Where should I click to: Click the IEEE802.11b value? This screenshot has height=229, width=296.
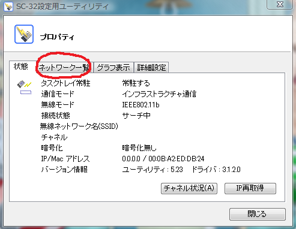pos(140,105)
